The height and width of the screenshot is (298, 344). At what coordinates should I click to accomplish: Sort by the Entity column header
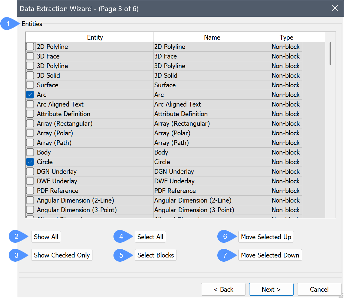coord(95,37)
